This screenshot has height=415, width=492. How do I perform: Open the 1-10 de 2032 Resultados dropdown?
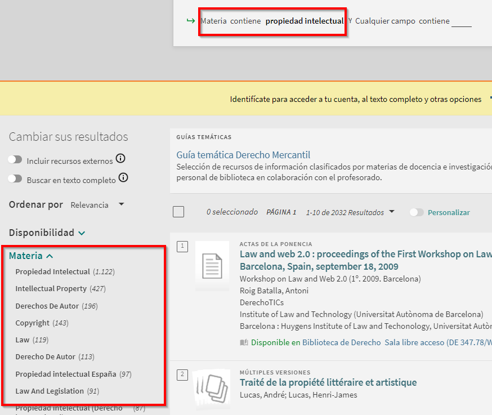350,212
